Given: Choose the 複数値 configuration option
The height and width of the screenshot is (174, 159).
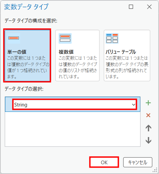Looking at the screenshot, I should pyautogui.click(x=77, y=55).
